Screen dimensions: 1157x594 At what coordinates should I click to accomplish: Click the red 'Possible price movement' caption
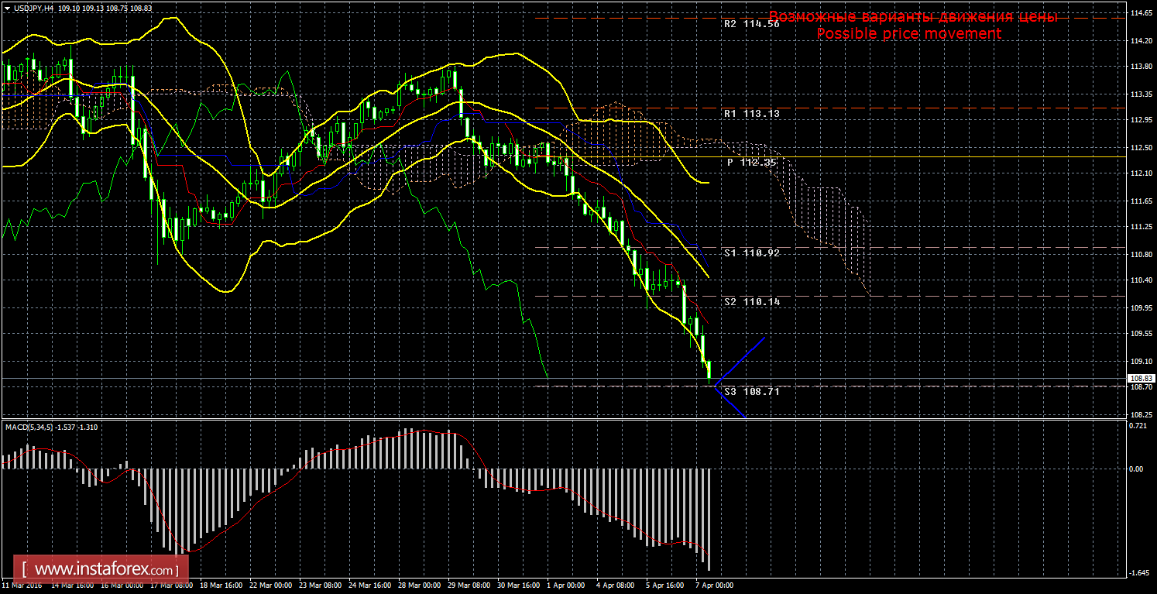(x=909, y=34)
